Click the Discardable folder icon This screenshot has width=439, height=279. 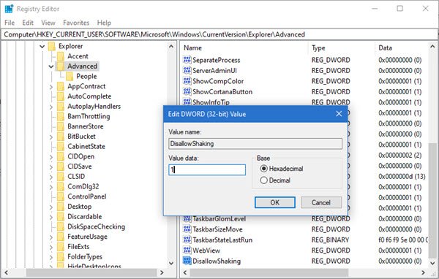click(61, 217)
